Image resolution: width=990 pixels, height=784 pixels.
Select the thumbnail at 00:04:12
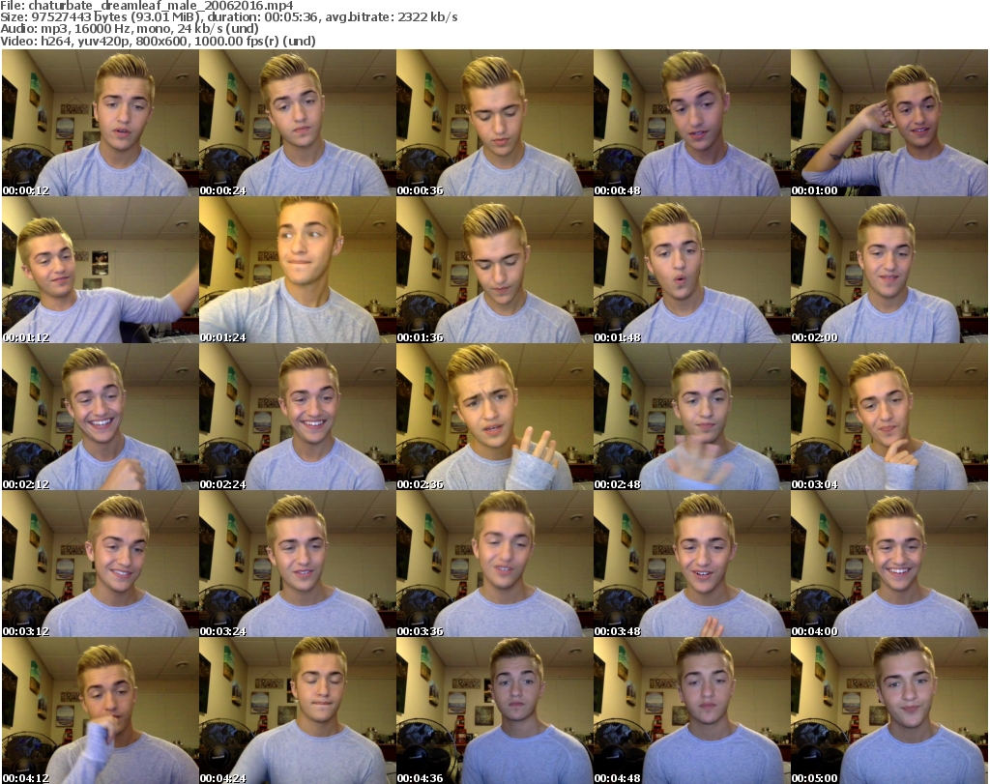pos(101,711)
